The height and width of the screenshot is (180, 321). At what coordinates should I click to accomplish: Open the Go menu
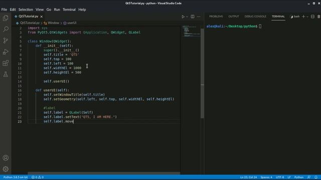pos(49,9)
